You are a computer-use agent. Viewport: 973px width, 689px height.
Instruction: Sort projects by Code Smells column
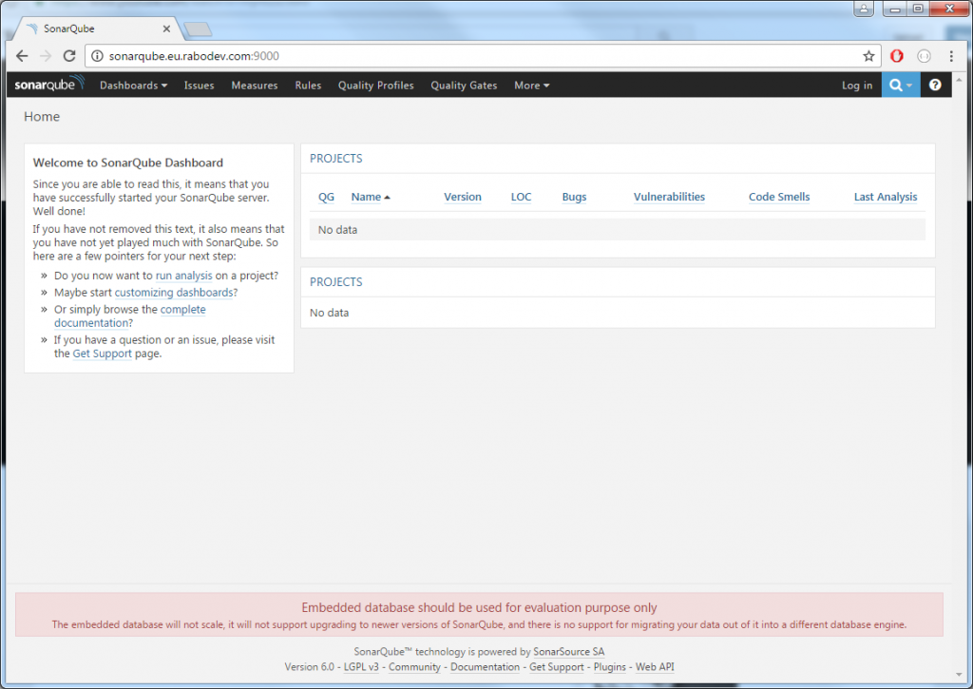tap(779, 197)
